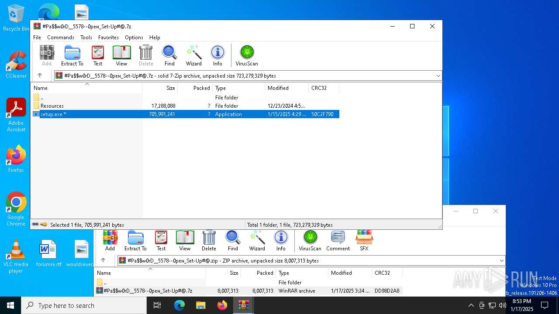Open the Tools menu
This screenshot has width=559, height=314.
86,38
